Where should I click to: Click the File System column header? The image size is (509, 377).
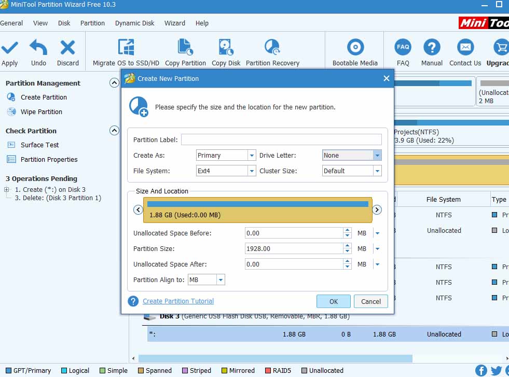tap(444, 200)
